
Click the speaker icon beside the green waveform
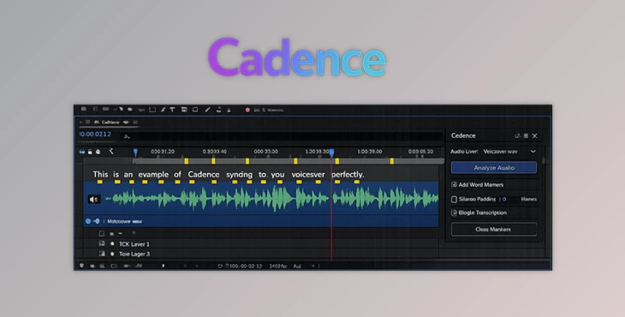[94, 199]
